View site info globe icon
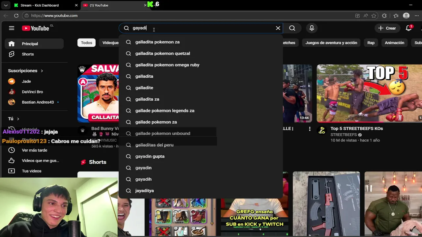Image resolution: width=422 pixels, height=237 pixels. pos(26,15)
